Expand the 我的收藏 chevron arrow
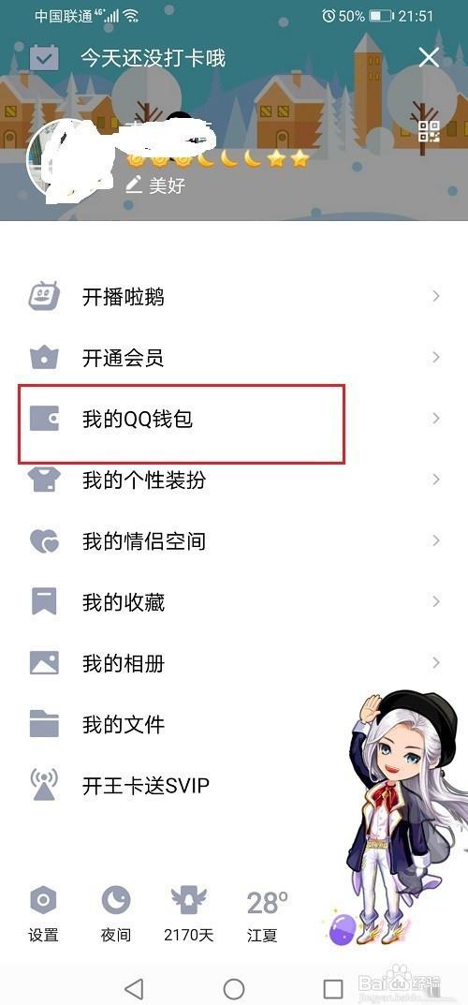468x1005 pixels. 436,601
